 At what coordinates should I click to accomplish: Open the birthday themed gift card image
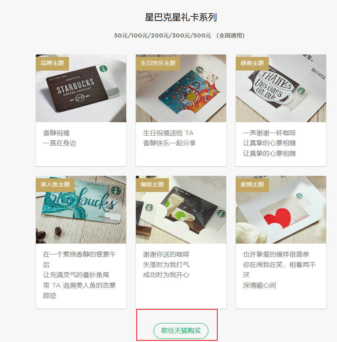(181, 88)
